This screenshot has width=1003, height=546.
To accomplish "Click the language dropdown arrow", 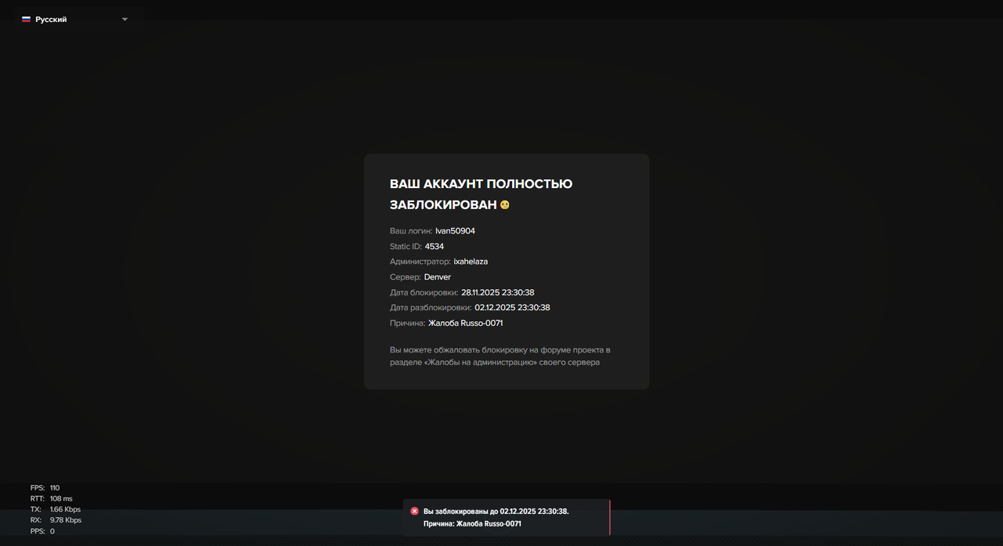I will tap(125, 20).
